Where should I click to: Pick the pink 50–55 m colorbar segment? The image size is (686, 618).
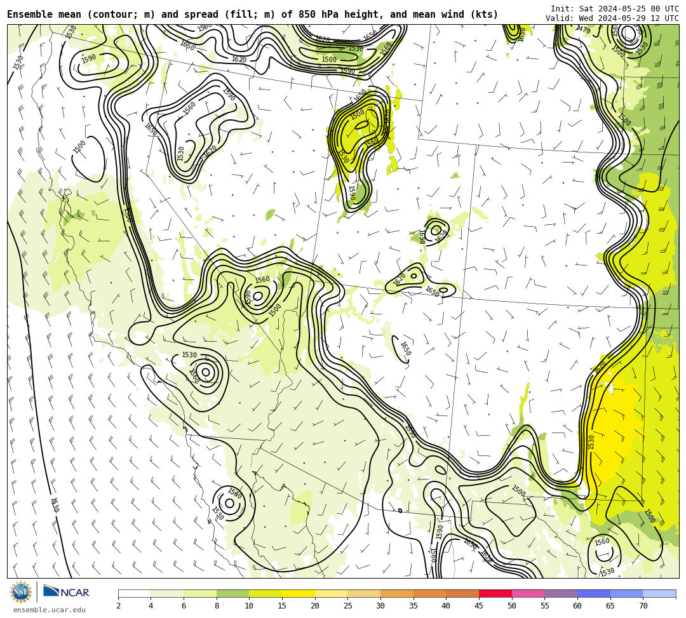pyautogui.click(x=528, y=593)
